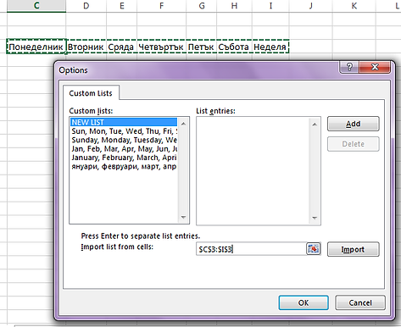Click down arrow of Custom lists scrollbar

[183, 217]
